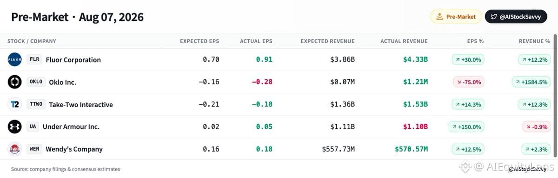
Task: Click Oklo's expected EPS −0.16
Action: (x=209, y=82)
